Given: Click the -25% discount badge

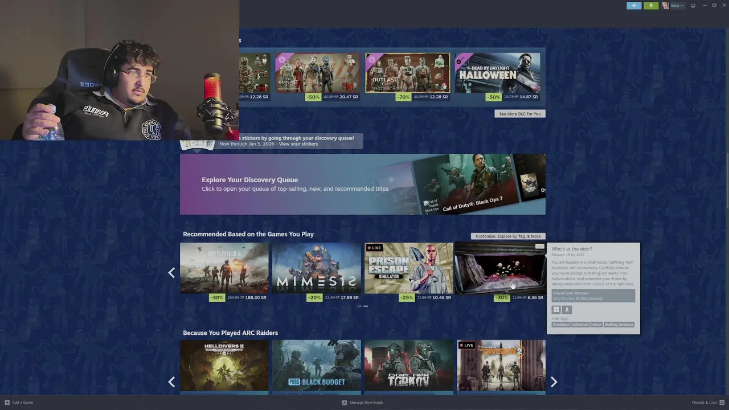Looking at the screenshot, I should 407,298.
